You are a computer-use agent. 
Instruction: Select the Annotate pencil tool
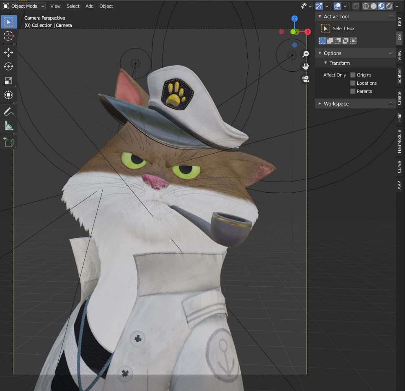tap(8, 111)
